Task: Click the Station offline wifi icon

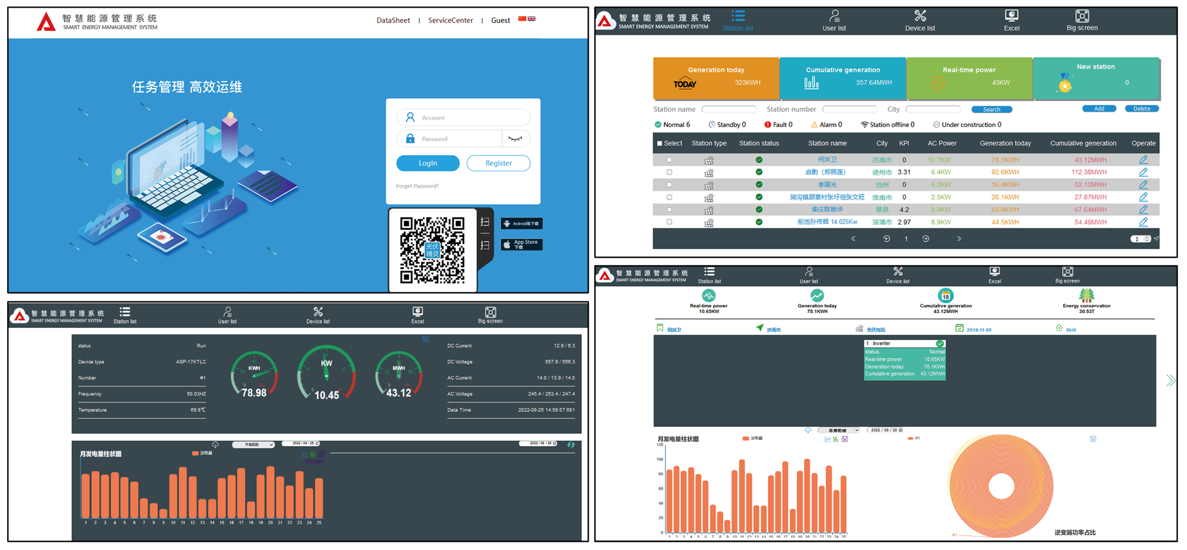Action: [864, 125]
